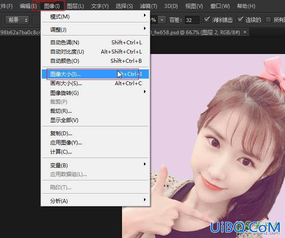
Task: Choose 自动颜色(O) from the menu
Action: coord(95,61)
